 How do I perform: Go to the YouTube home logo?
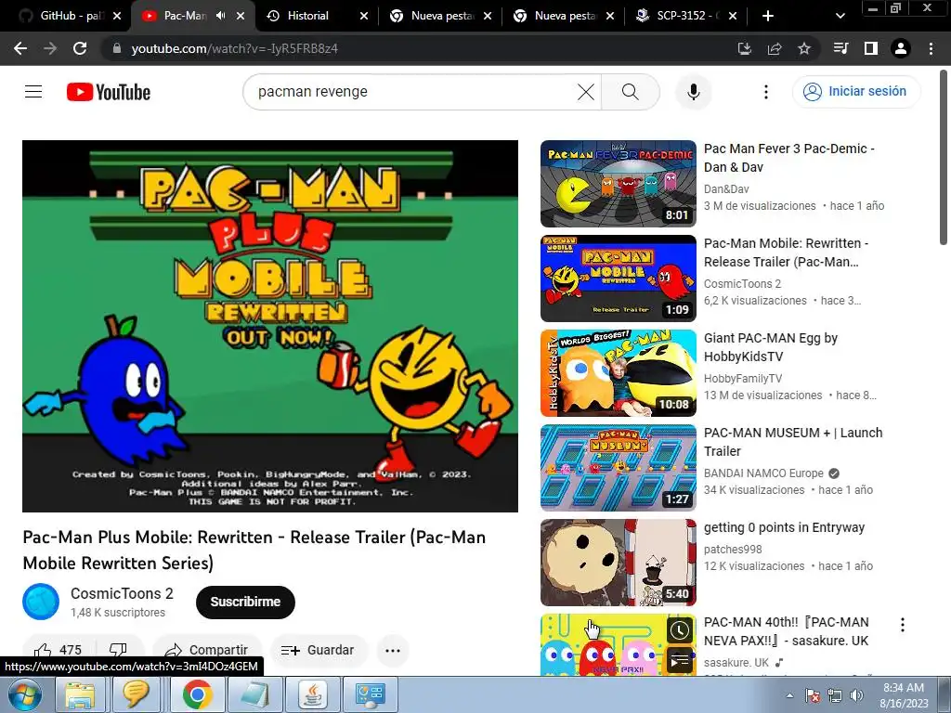(x=109, y=92)
